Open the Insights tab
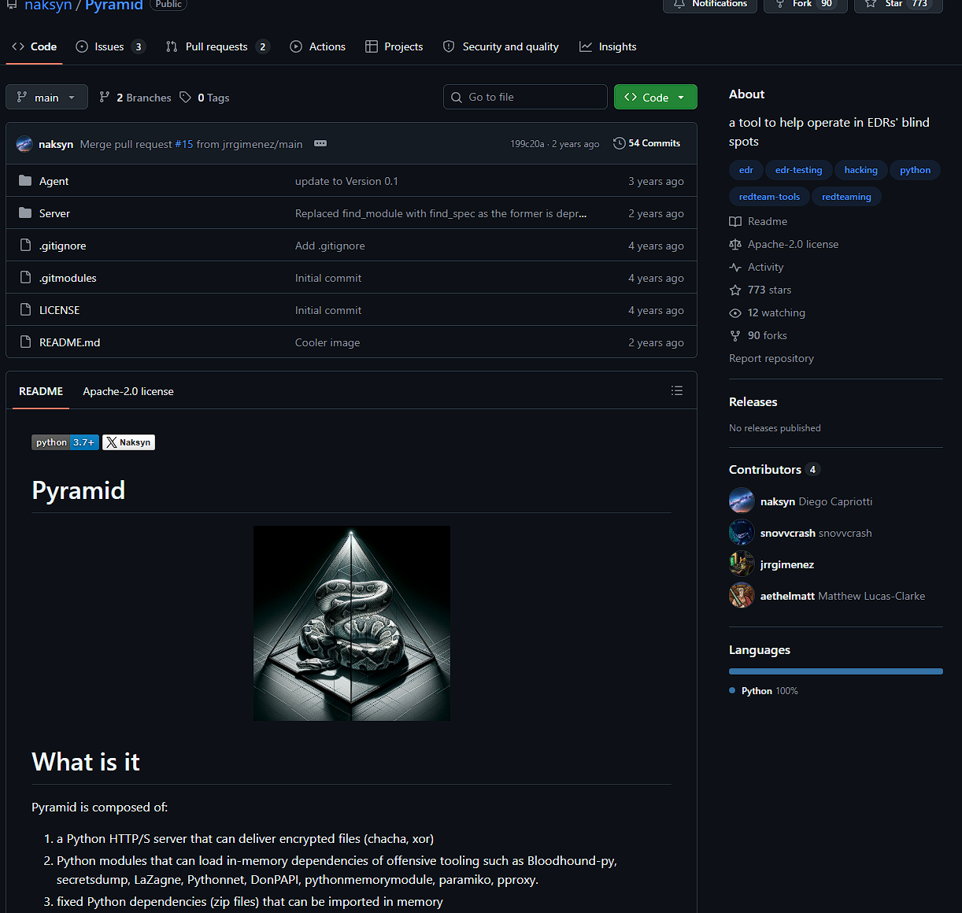 pyautogui.click(x=608, y=46)
